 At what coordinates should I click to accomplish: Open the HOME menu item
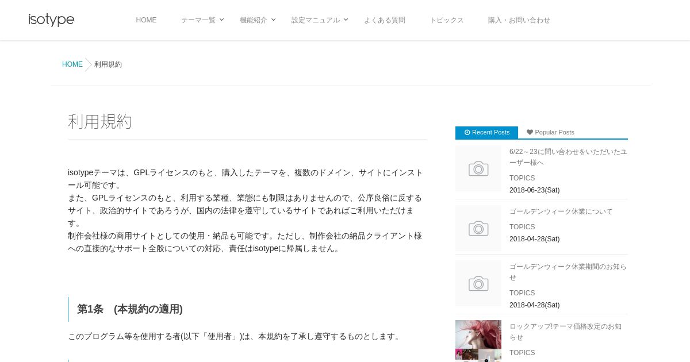pyautogui.click(x=146, y=20)
